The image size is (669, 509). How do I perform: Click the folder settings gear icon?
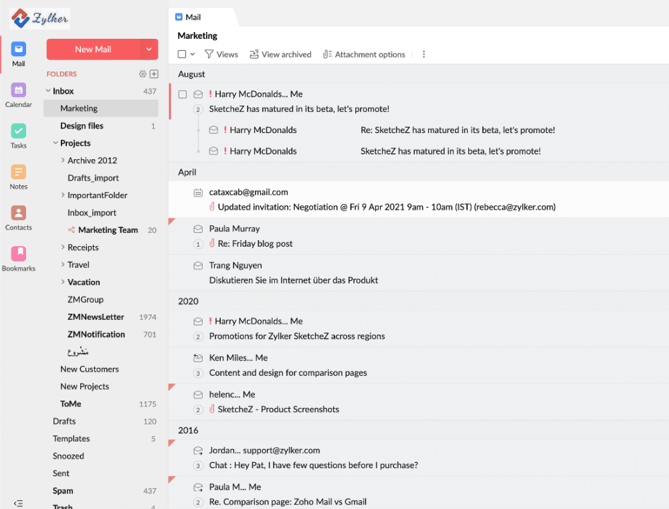[x=142, y=74]
